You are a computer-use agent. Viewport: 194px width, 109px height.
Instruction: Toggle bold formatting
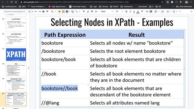point(126,12)
